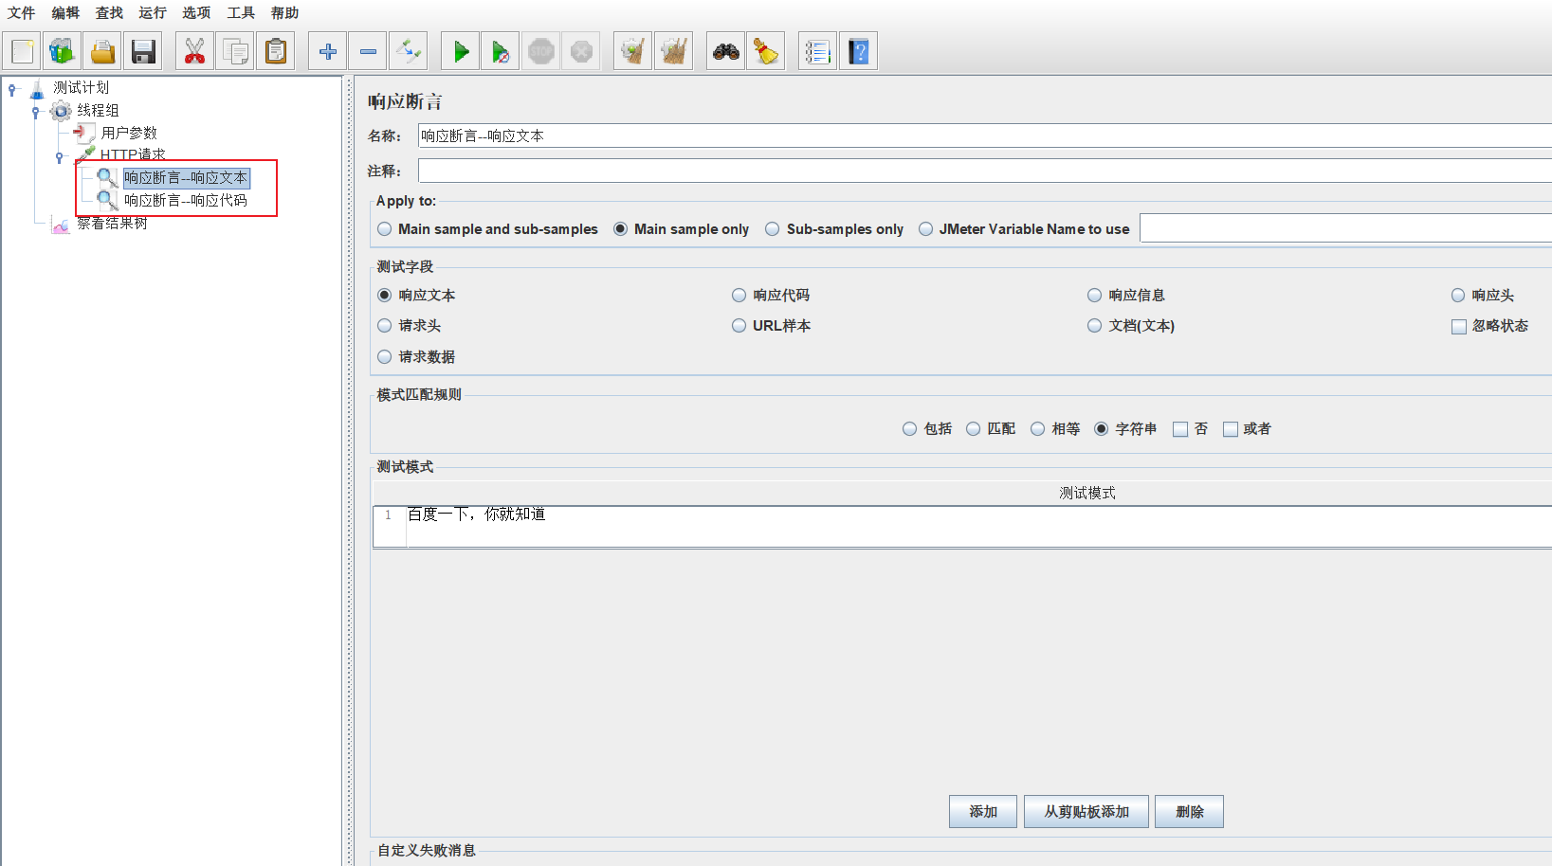Open the 查找 menu

tap(109, 12)
